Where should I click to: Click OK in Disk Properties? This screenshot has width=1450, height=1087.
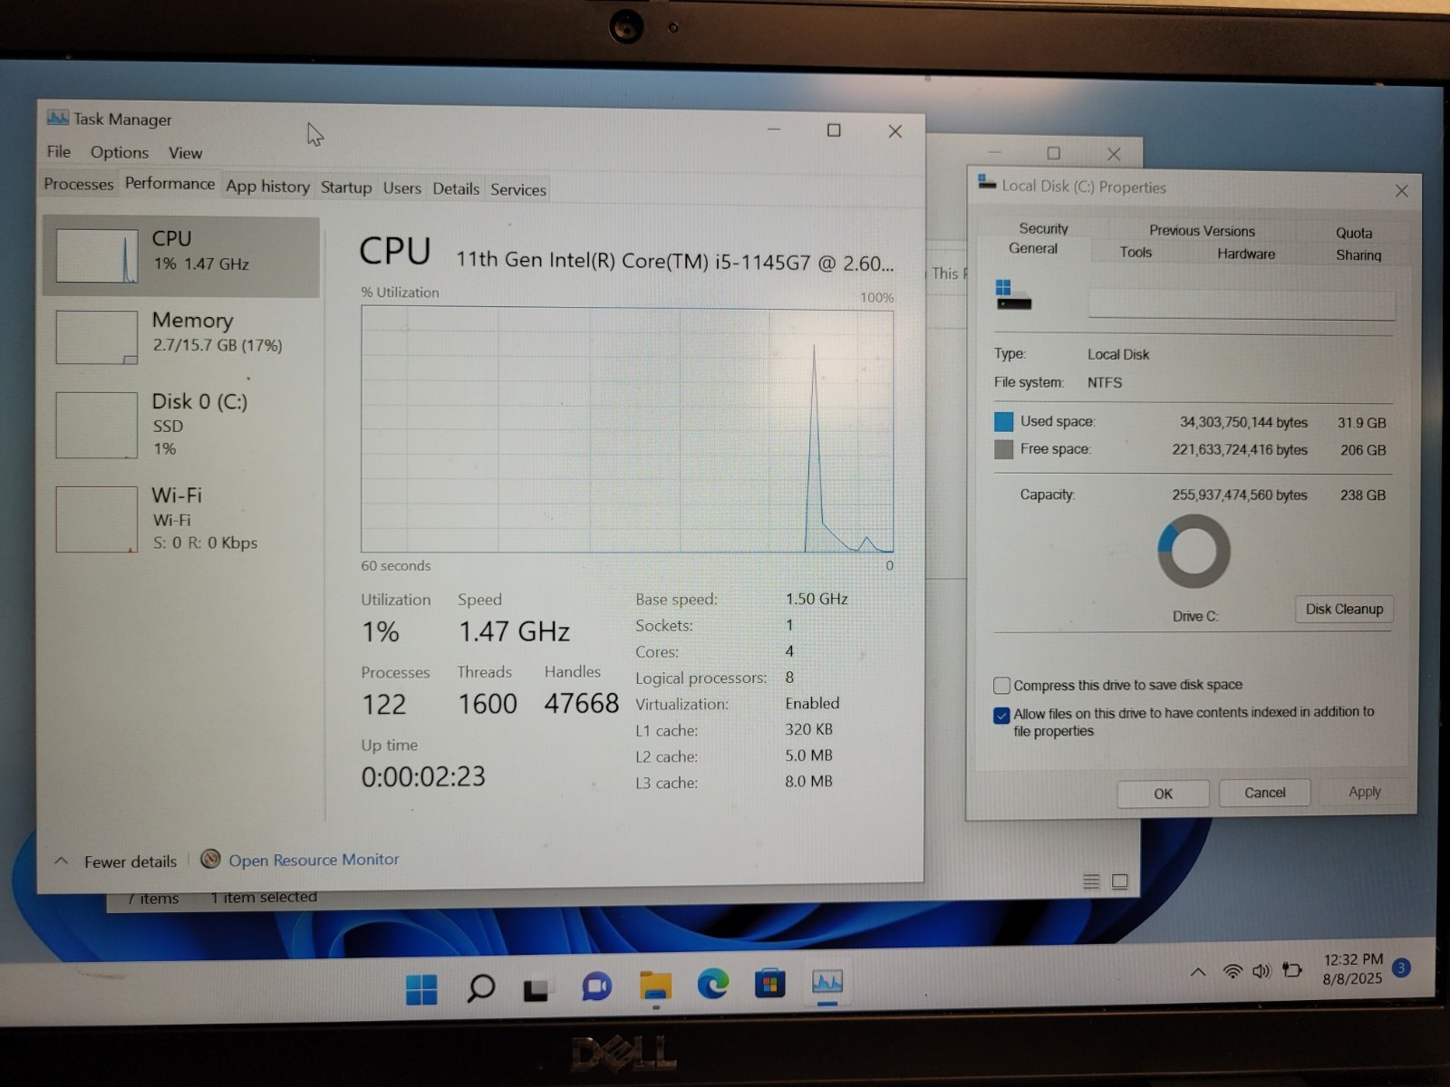(1163, 794)
